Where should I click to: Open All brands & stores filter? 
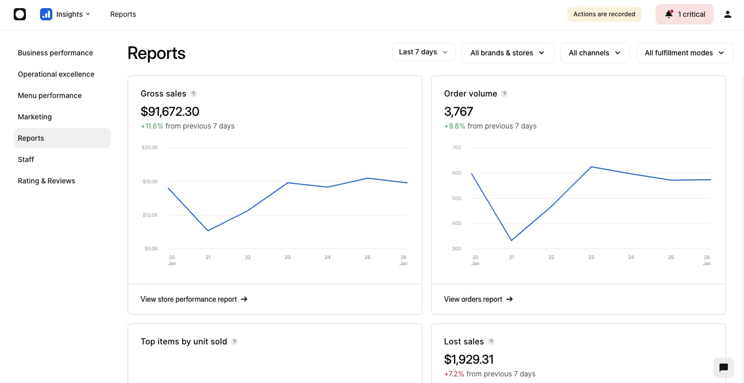point(508,53)
